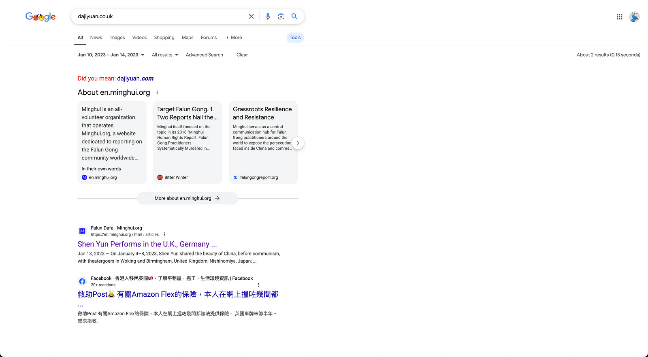Clear the search box with X icon
This screenshot has width=648, height=357.
pos(251,17)
